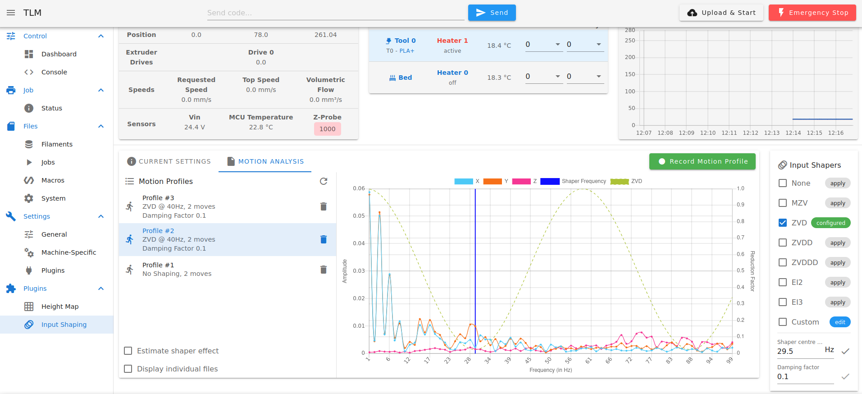862x394 pixels.
Task: Click the Bed heater icon
Action: pos(392,78)
